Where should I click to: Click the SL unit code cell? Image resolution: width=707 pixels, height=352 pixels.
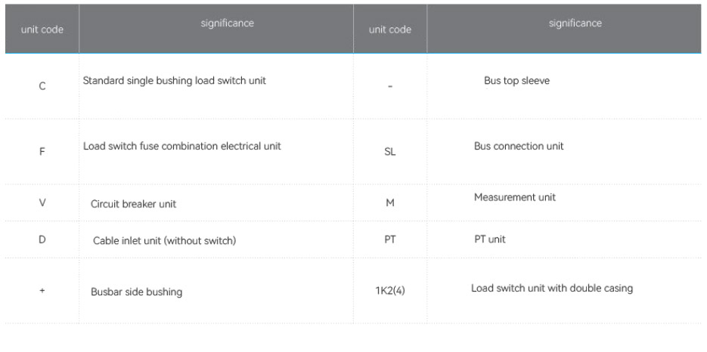[389, 151]
